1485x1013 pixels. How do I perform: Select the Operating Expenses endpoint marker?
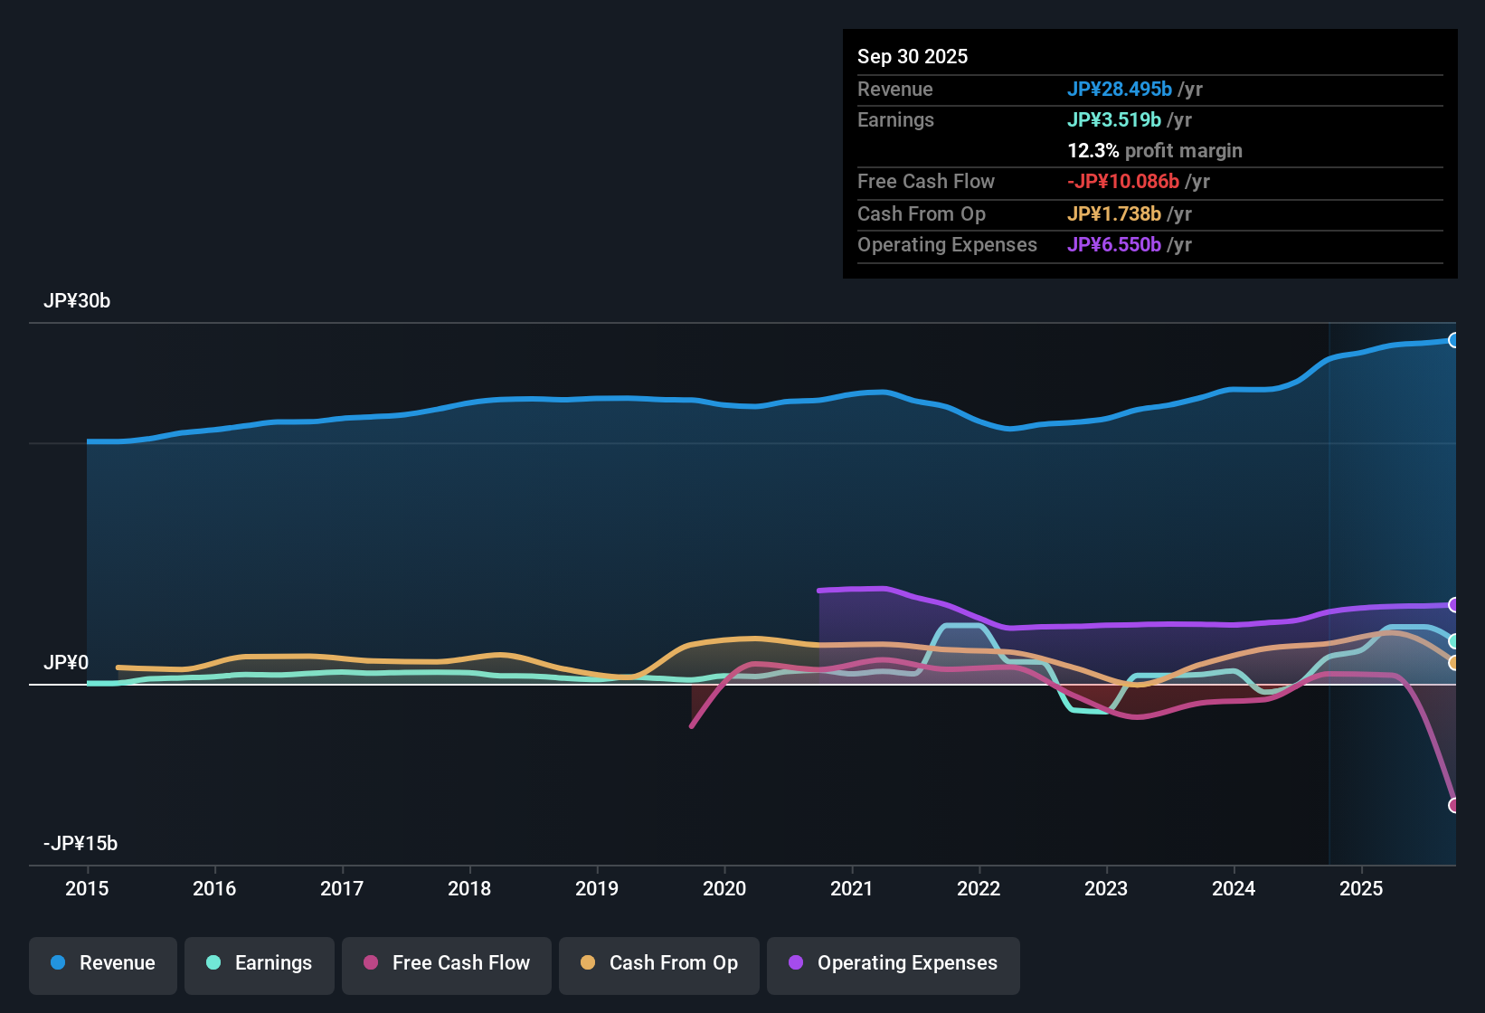pos(1454,605)
